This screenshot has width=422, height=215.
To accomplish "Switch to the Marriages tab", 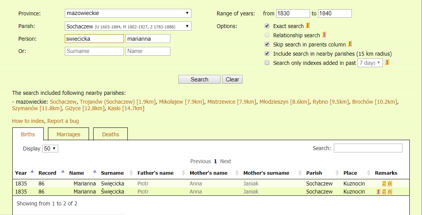I will [x=68, y=134].
